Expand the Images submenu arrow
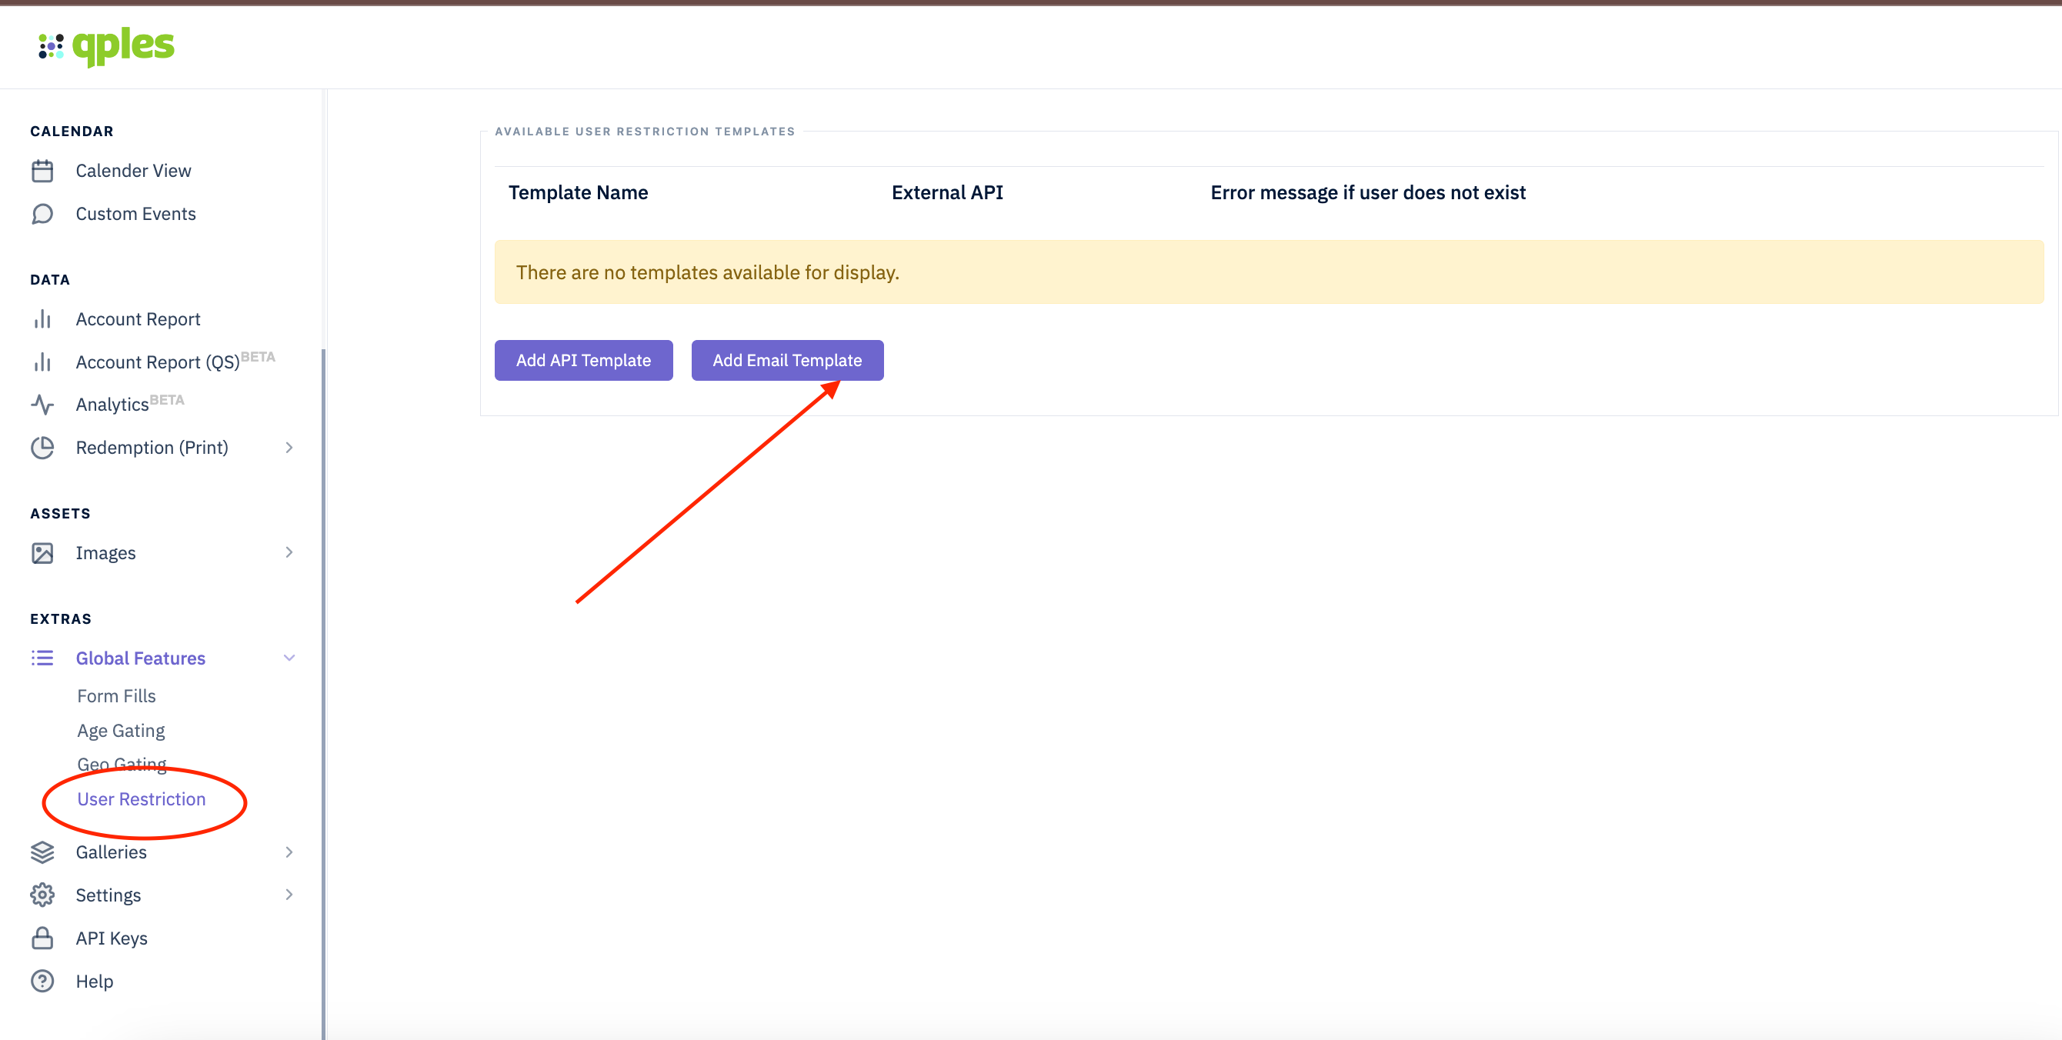2062x1040 pixels. pos(289,553)
